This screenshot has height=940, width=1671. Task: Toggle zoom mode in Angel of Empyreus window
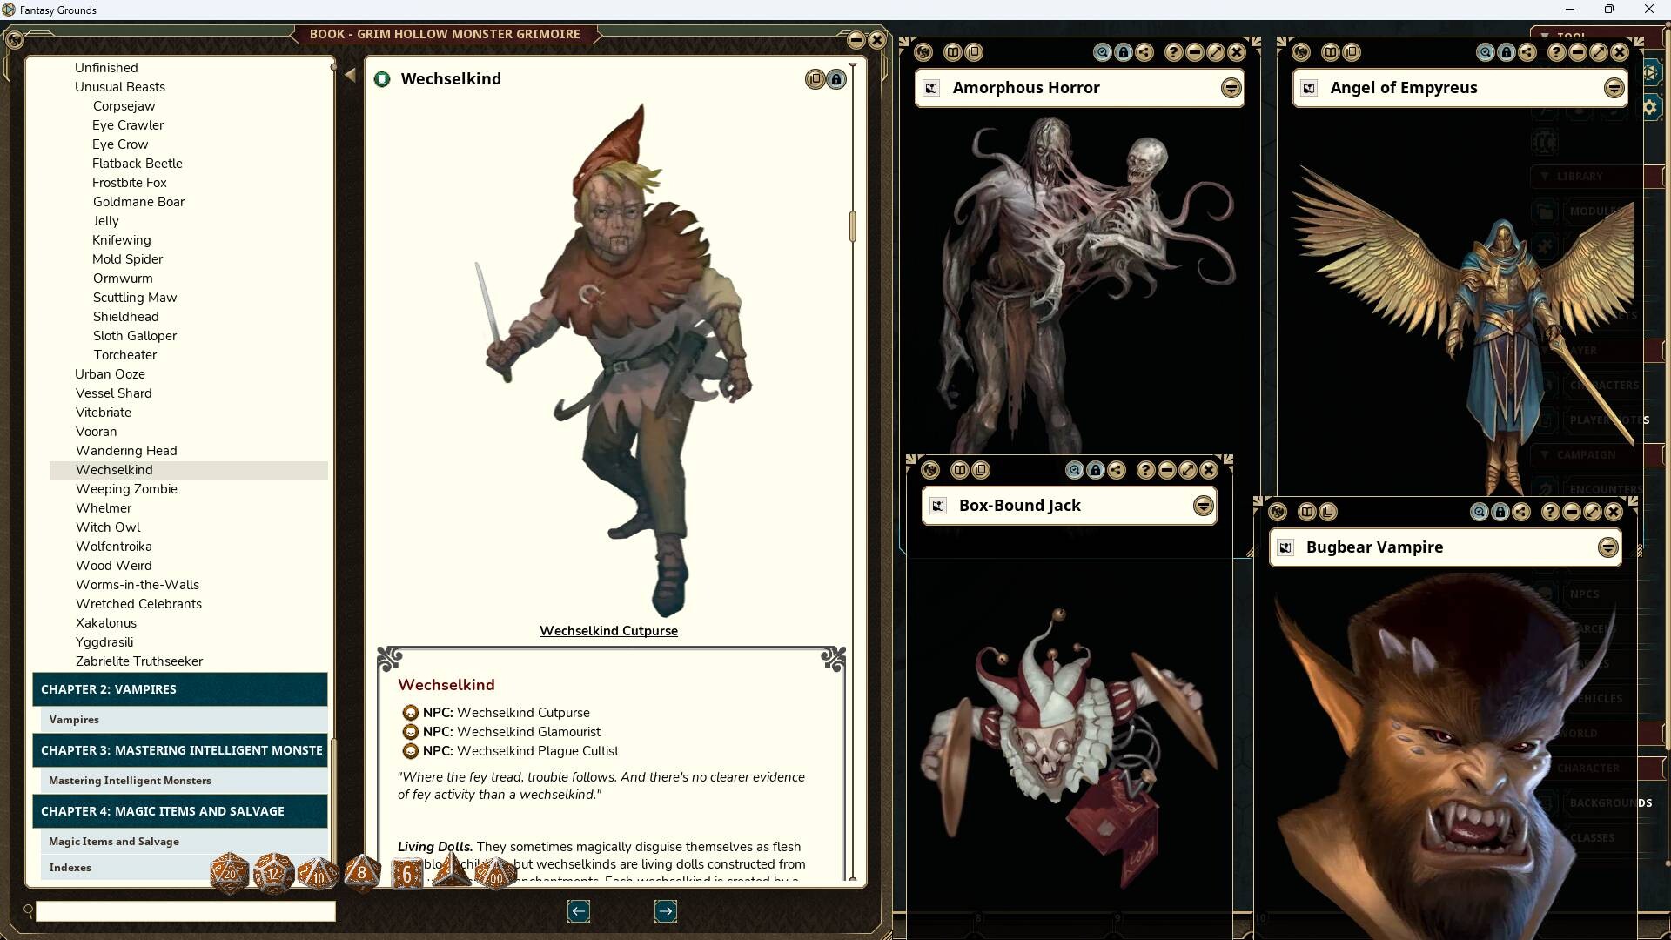(x=1486, y=52)
